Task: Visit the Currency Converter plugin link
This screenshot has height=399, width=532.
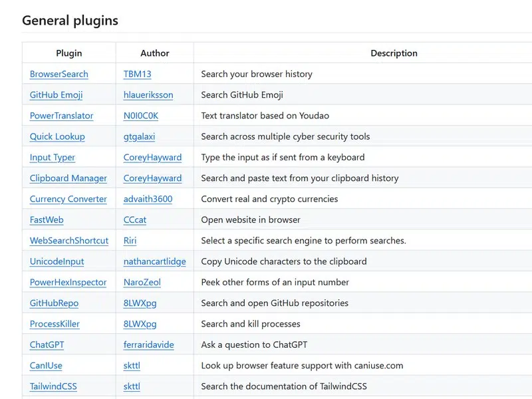Action: click(68, 199)
